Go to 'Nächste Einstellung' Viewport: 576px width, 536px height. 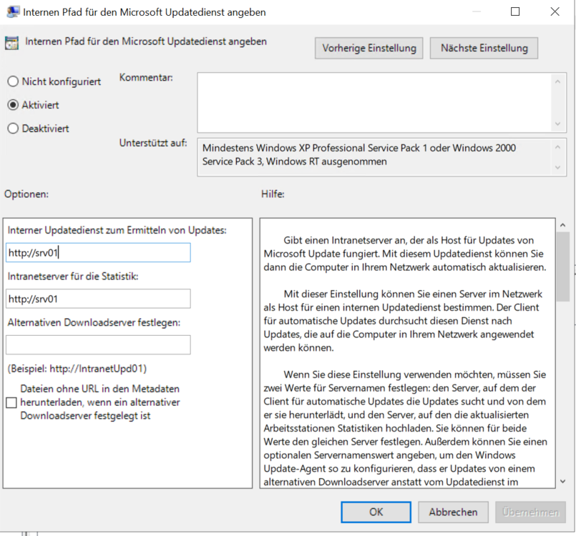coord(484,48)
